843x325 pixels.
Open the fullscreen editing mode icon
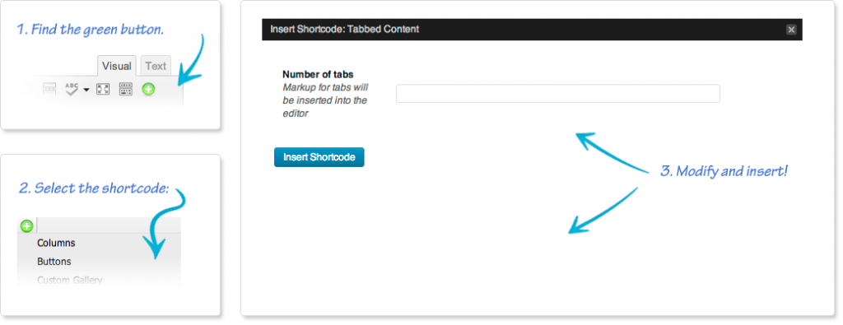tap(103, 89)
